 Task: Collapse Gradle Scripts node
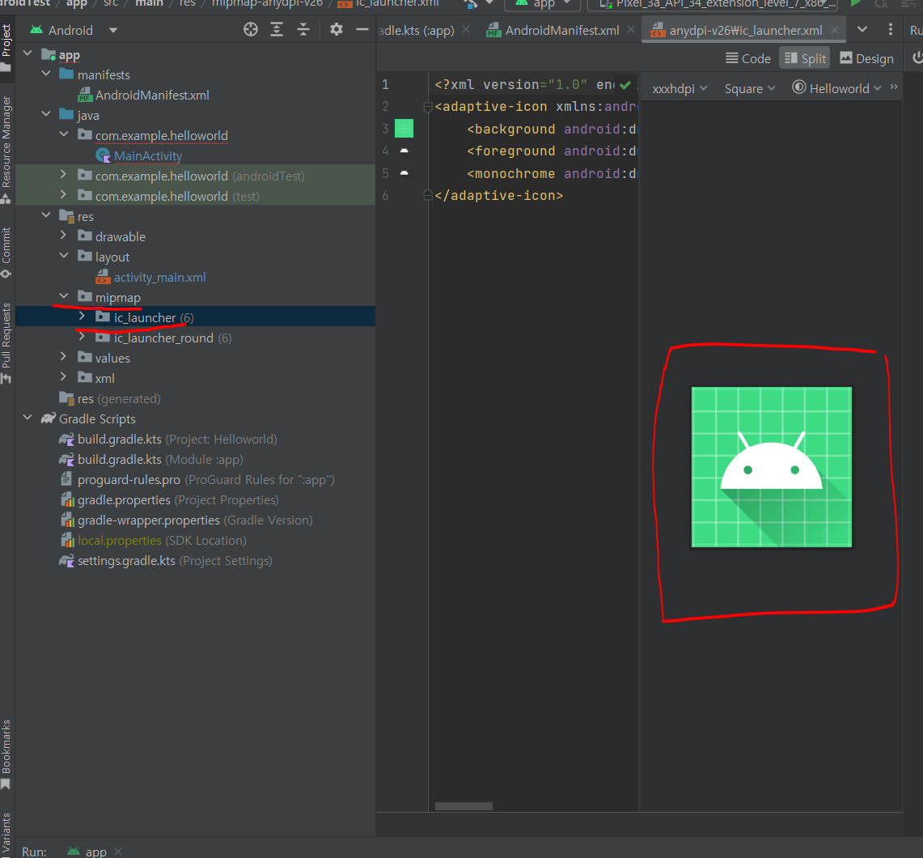pos(27,418)
